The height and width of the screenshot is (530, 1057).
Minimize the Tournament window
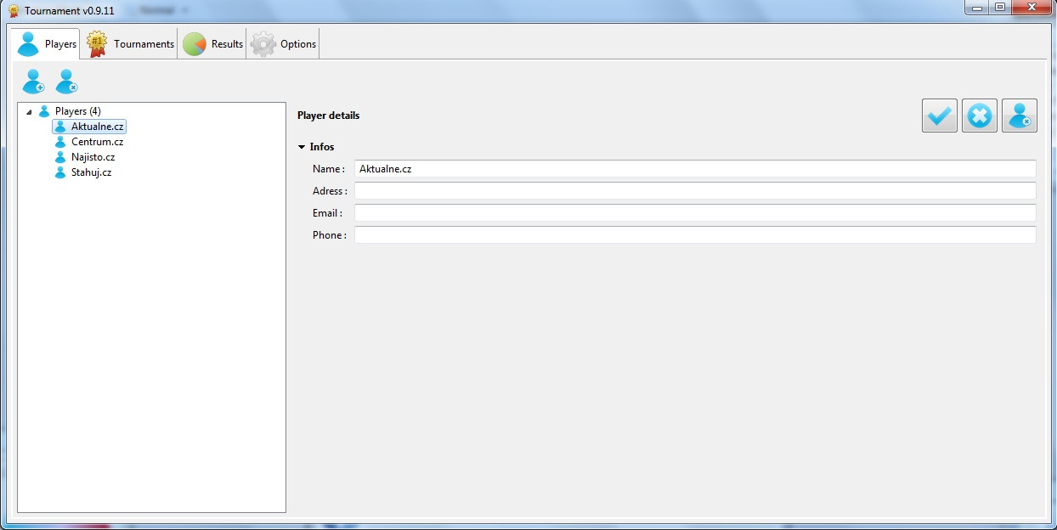(976, 8)
